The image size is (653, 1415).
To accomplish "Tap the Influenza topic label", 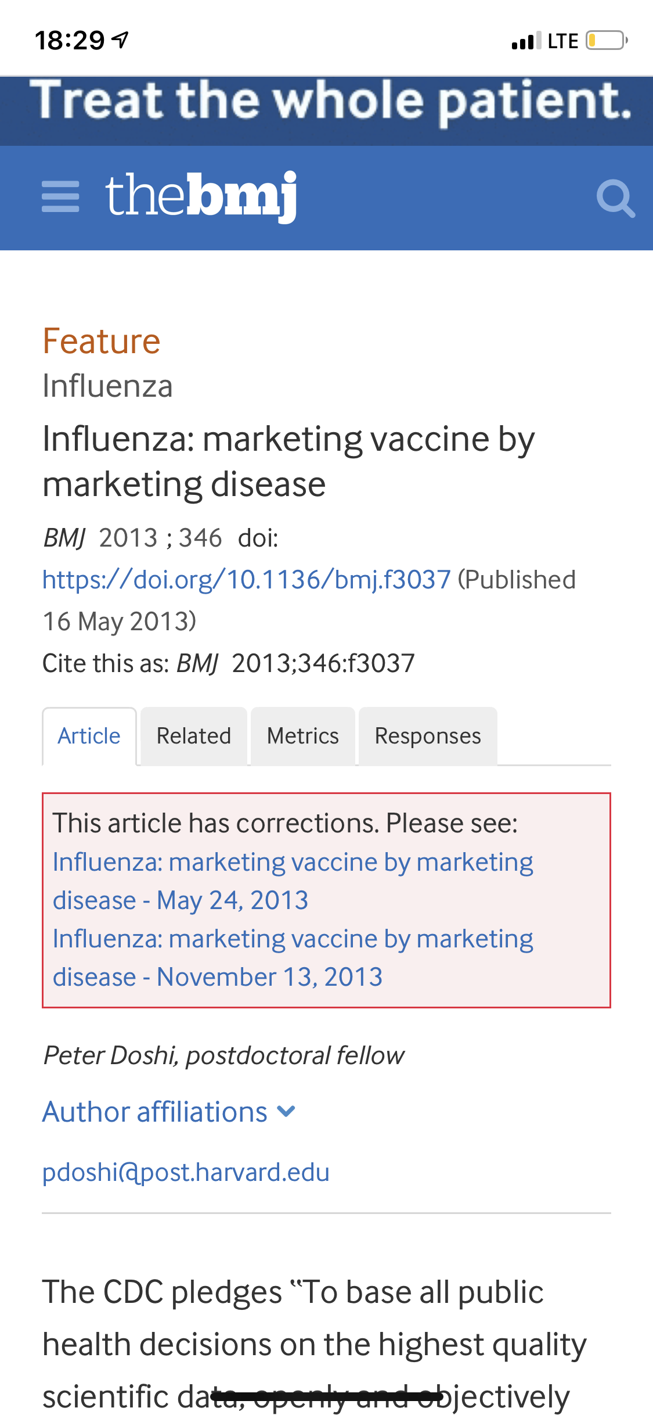I will pos(108,386).
